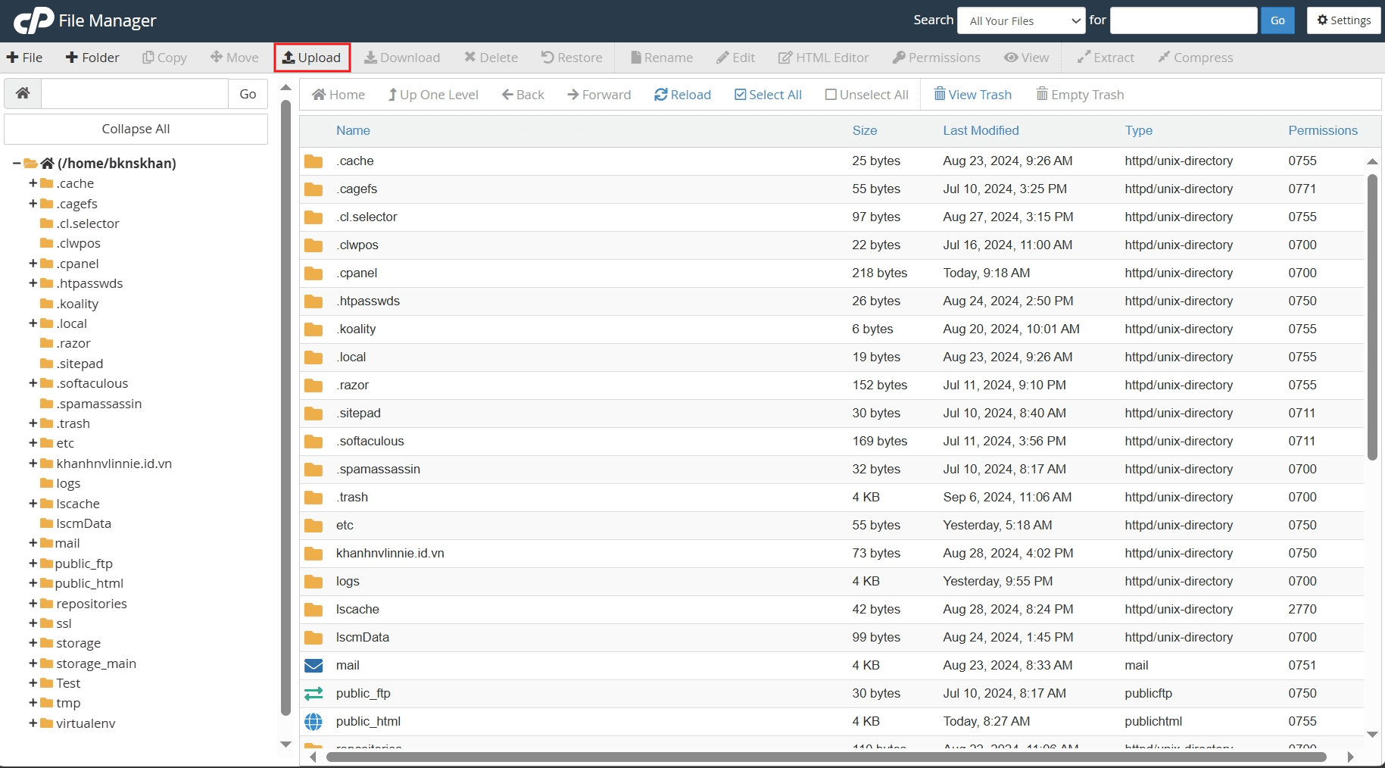
Task: Expand the public_html tree folder
Action: click(33, 583)
